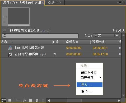This screenshot has width=126, height=103.
Task: Click the magnifier icon in the search box
Action: (4, 36)
